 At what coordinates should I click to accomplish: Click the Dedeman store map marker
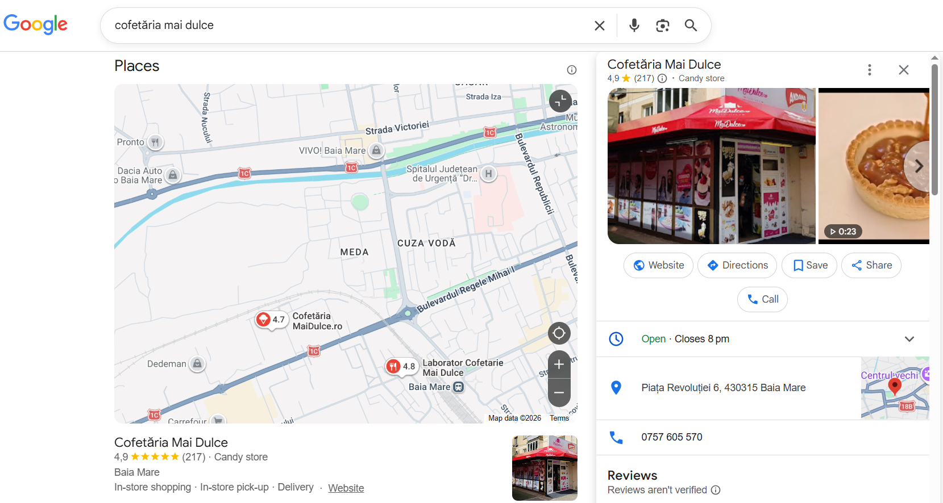pos(197,364)
